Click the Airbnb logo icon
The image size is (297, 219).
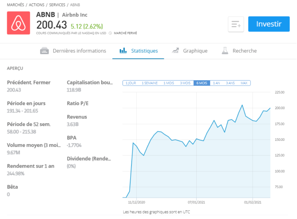coord(18,23)
